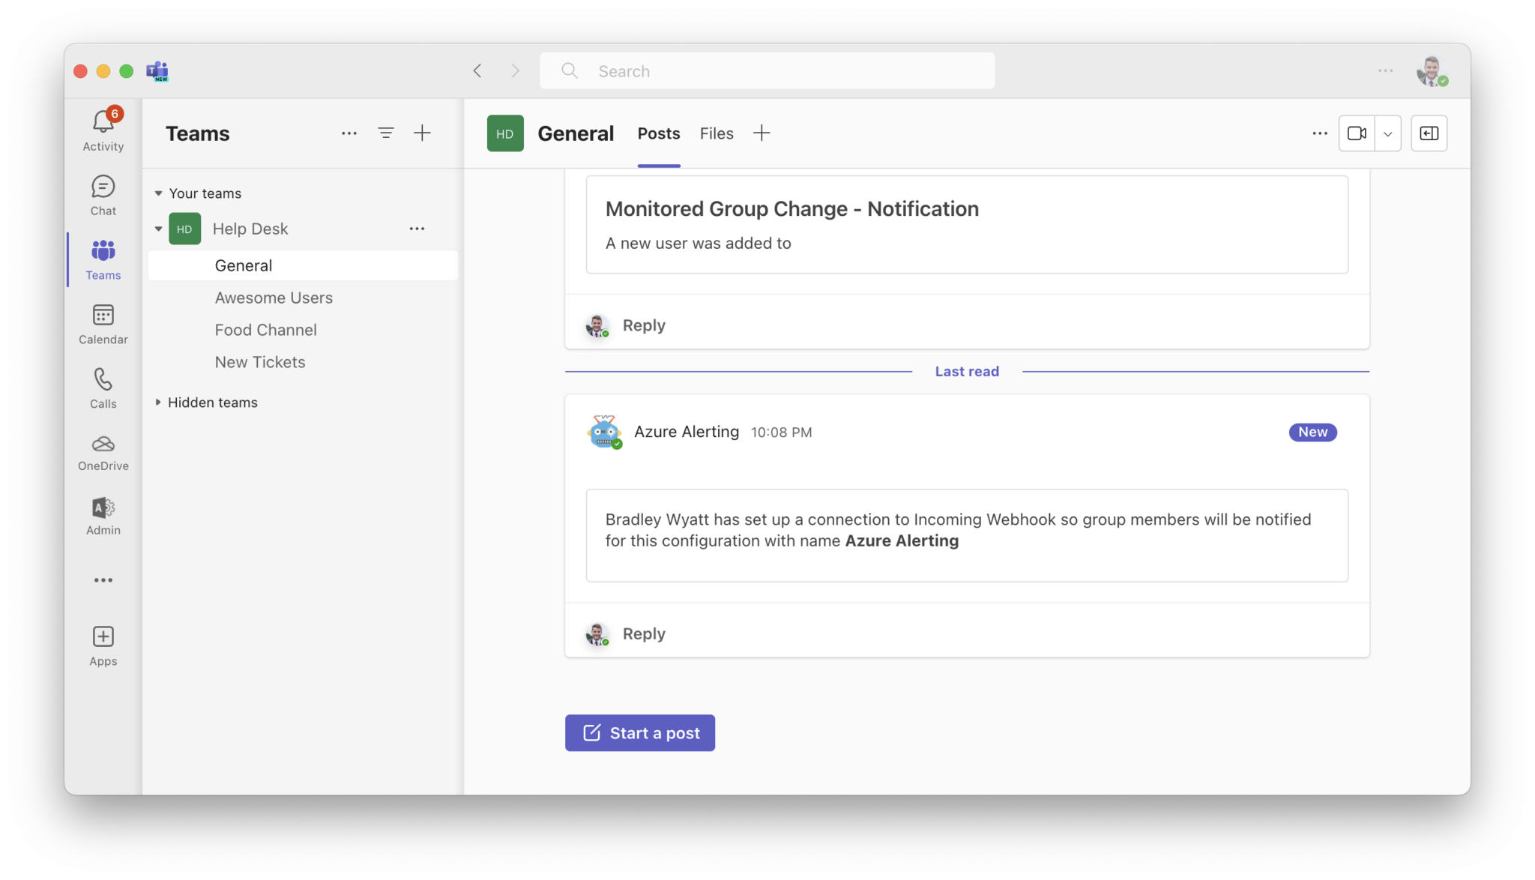Select the Teams icon in the sidebar

coord(103,259)
